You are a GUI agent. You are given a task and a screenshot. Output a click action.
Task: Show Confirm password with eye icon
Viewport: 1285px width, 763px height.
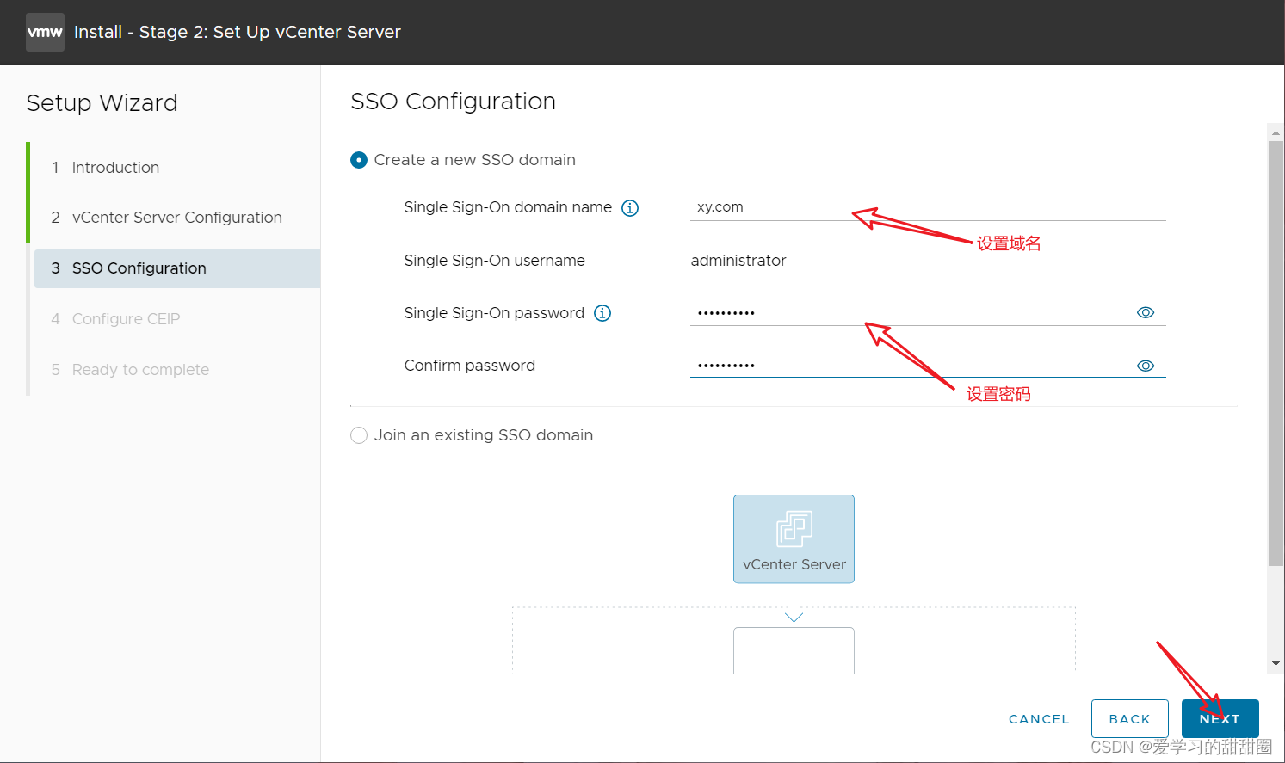(1146, 366)
